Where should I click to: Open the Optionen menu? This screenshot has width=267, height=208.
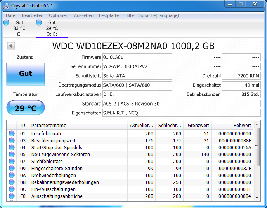coord(59,15)
